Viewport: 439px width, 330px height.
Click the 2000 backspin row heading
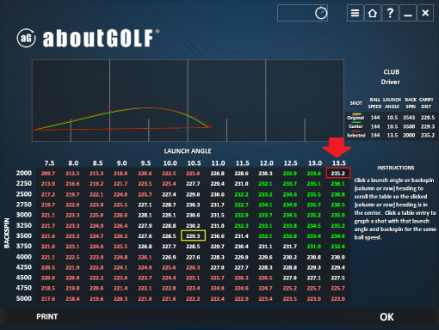[x=24, y=173]
